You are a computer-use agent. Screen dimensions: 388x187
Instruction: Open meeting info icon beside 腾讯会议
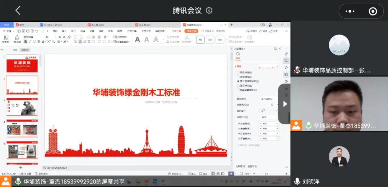(209, 10)
